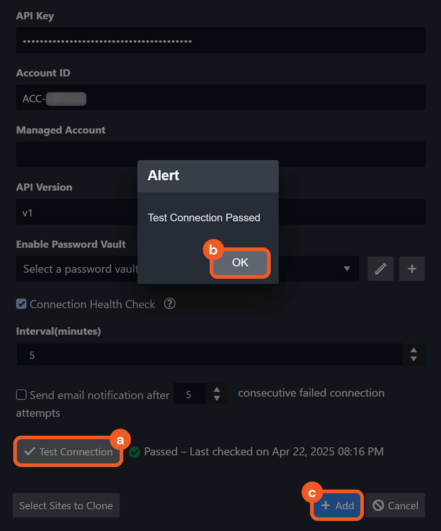Click into the API Key field
Image resolution: width=441 pixels, height=531 pixels.
click(221, 41)
